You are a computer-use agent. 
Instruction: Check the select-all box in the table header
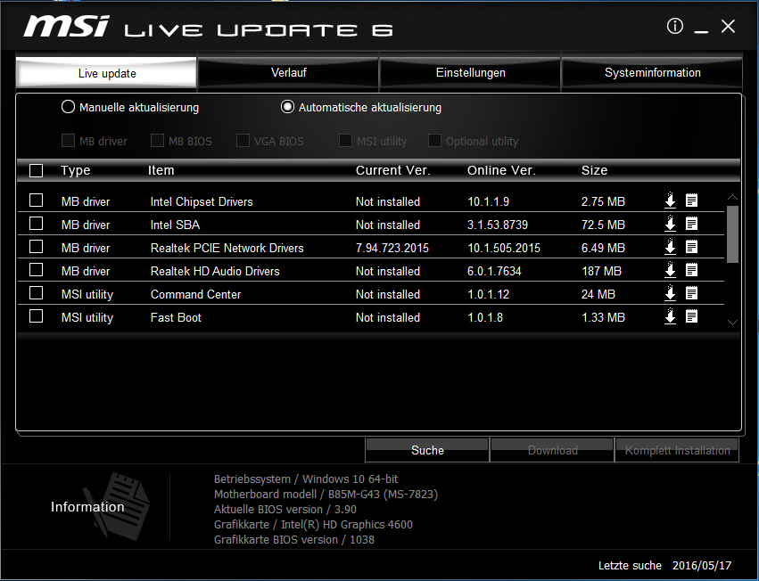click(36, 171)
